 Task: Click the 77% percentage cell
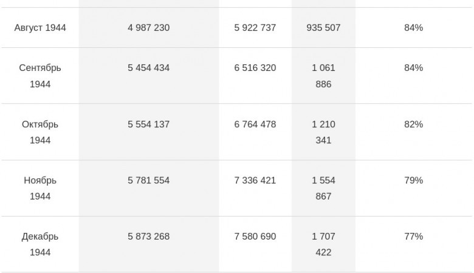[x=413, y=237]
